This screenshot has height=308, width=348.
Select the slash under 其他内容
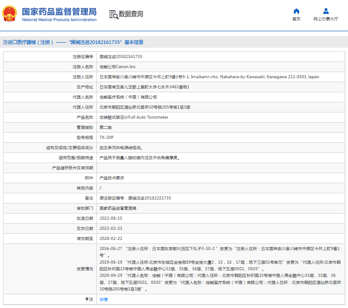pos(101,188)
